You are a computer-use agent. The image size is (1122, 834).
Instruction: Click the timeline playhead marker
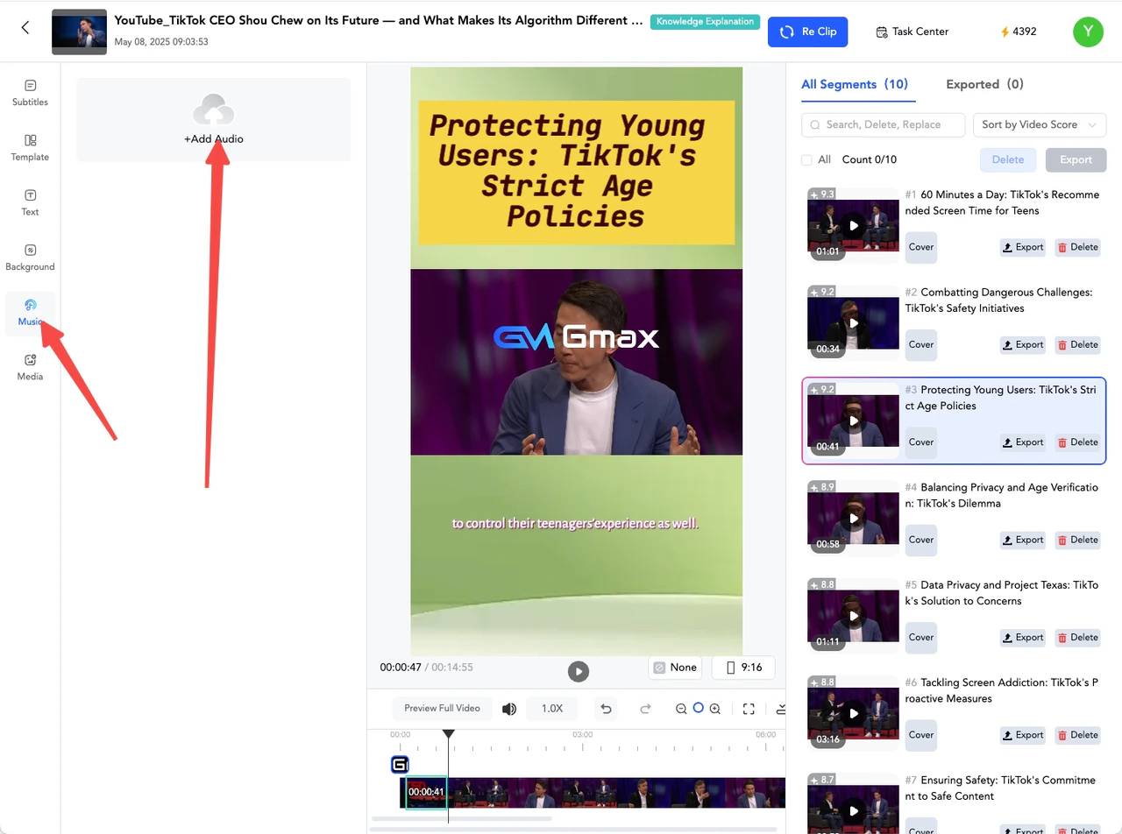(x=448, y=734)
